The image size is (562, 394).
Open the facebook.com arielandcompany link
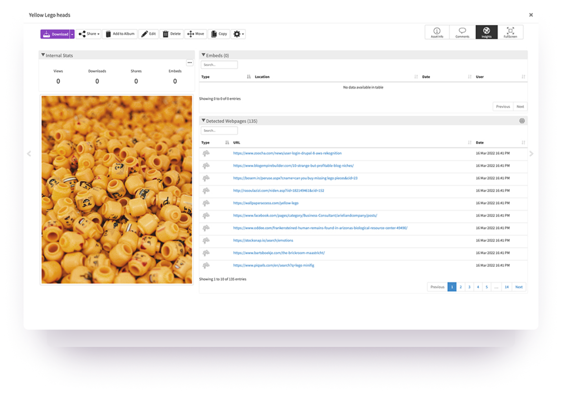pos(305,216)
